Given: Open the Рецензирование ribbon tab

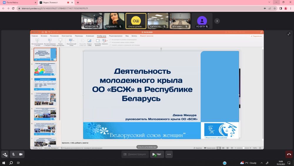Looking at the screenshot, I should [x=116, y=36].
